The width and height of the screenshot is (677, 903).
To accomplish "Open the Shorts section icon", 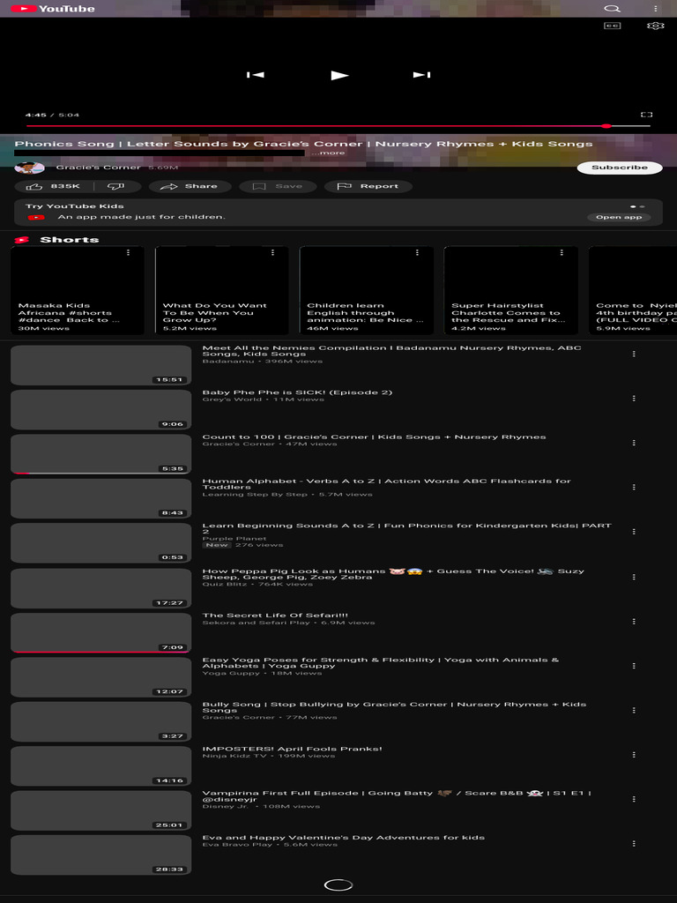I will pos(22,240).
